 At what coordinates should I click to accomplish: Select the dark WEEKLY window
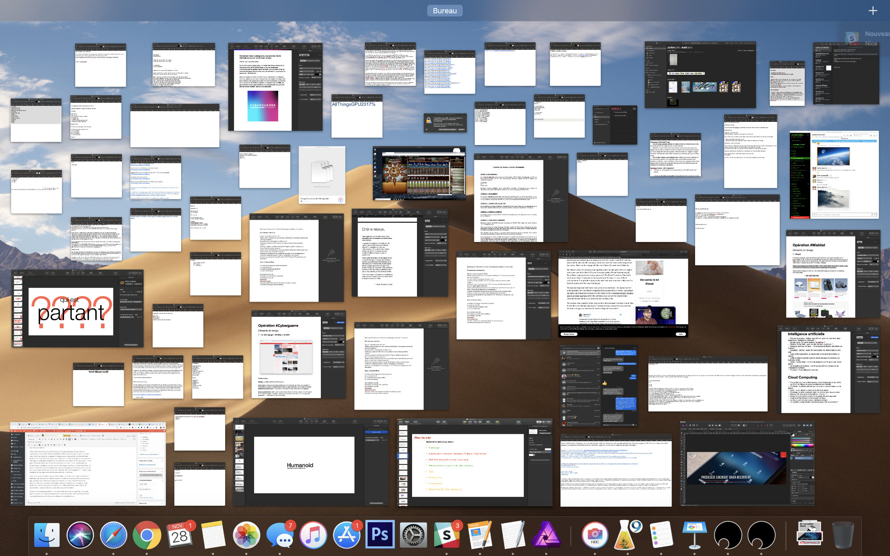point(615,125)
